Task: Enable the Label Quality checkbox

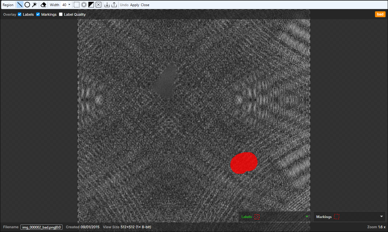Action: click(61, 14)
